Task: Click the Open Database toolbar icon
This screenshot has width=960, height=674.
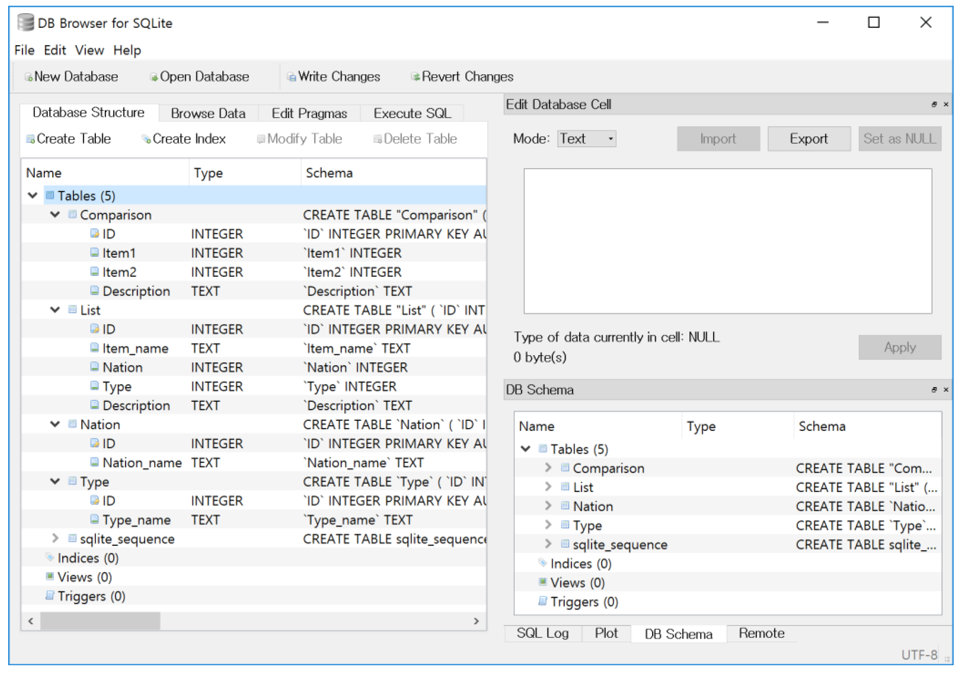Action: click(154, 77)
